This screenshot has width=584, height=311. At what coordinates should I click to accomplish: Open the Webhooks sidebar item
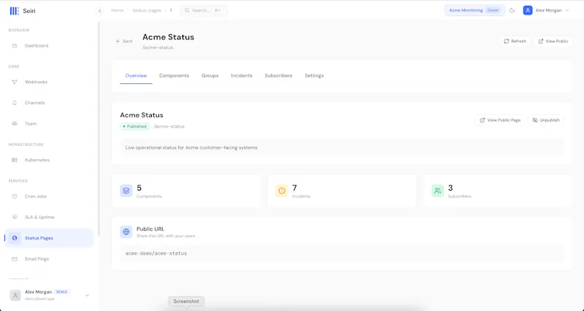pyautogui.click(x=48, y=82)
